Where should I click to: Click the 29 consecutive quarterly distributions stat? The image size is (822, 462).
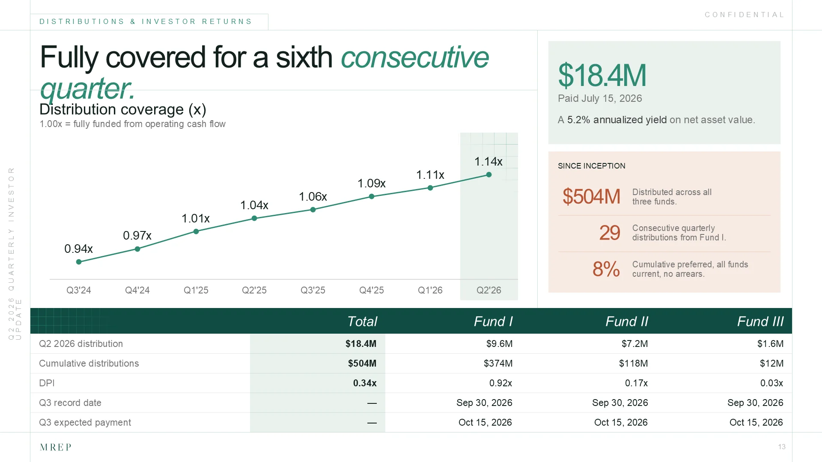(610, 233)
